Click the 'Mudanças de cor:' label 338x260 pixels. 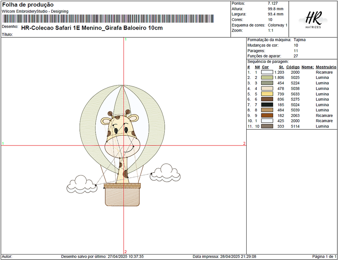pyautogui.click(x=263, y=45)
